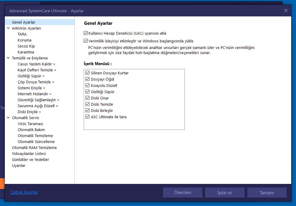Open Güvenliği Sağlamlaştır settings
The height and width of the screenshot is (206, 296).
click(38, 100)
